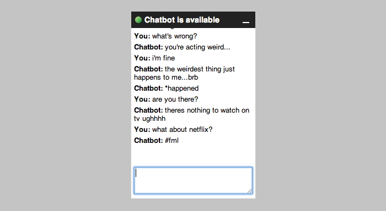The width and height of the screenshot is (386, 211).
Task: Click the 'i'm fine' message
Action: click(x=163, y=58)
